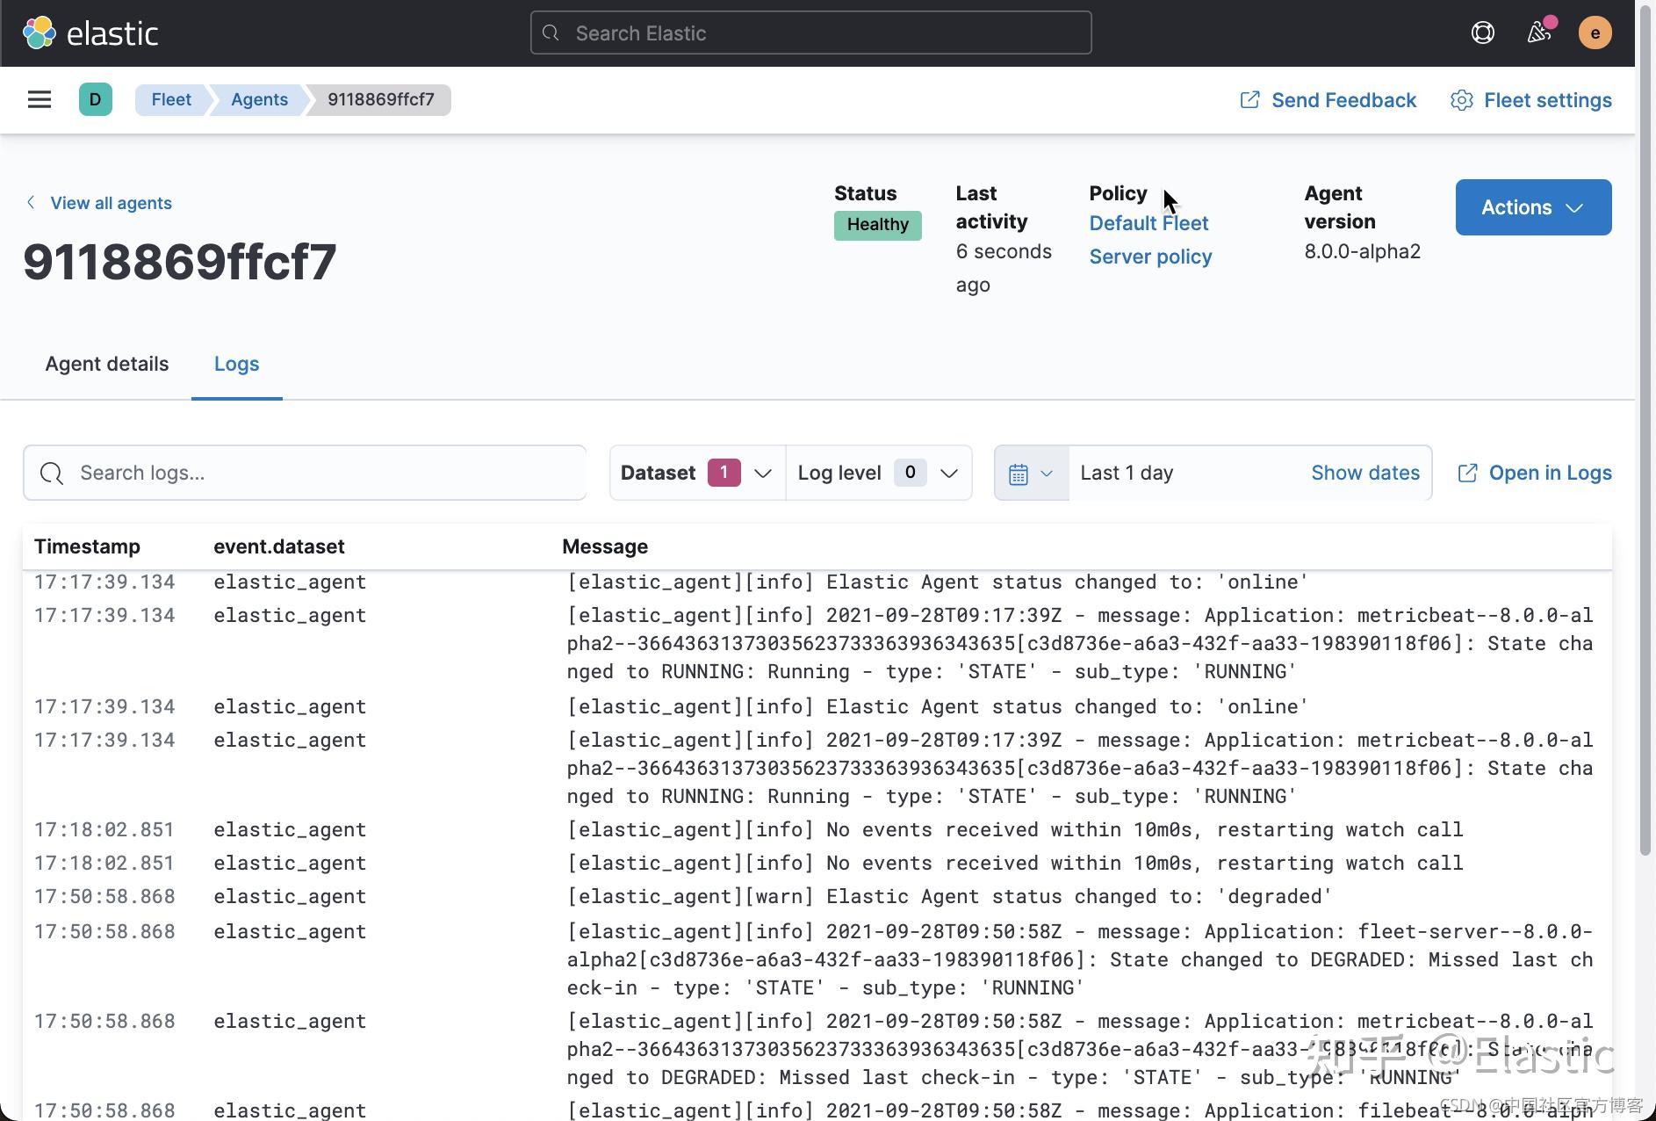Open the help menu icon
The image size is (1656, 1121).
(1483, 33)
